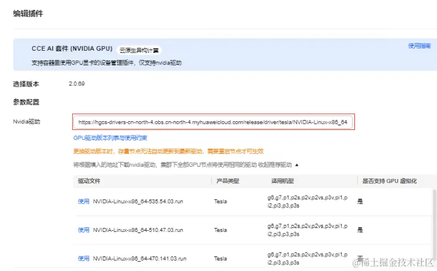The width and height of the screenshot is (437, 271).
Task: Open the 使用指南 link
Action: pos(419,46)
